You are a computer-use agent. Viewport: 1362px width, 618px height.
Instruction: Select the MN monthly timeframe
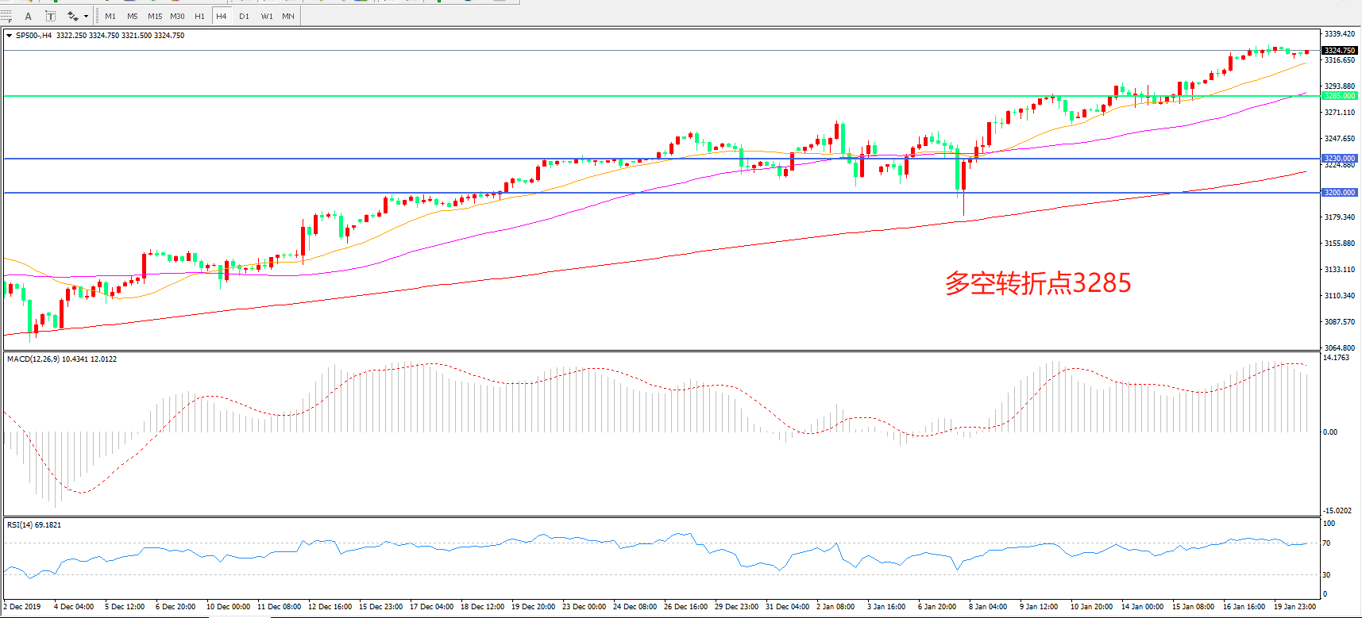click(x=288, y=16)
